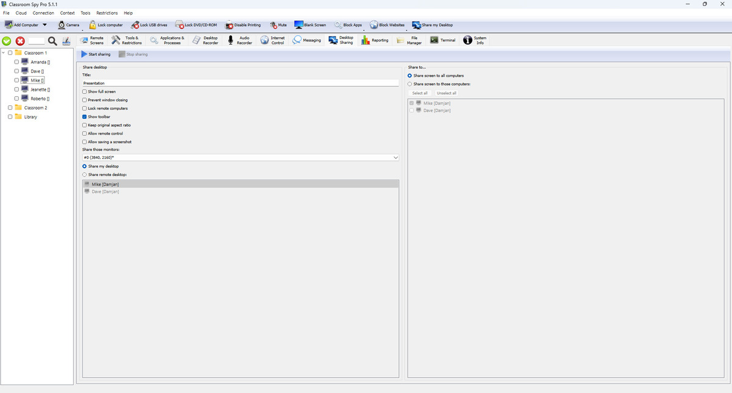
Task: Click the magnifier search icon
Action: click(x=52, y=41)
